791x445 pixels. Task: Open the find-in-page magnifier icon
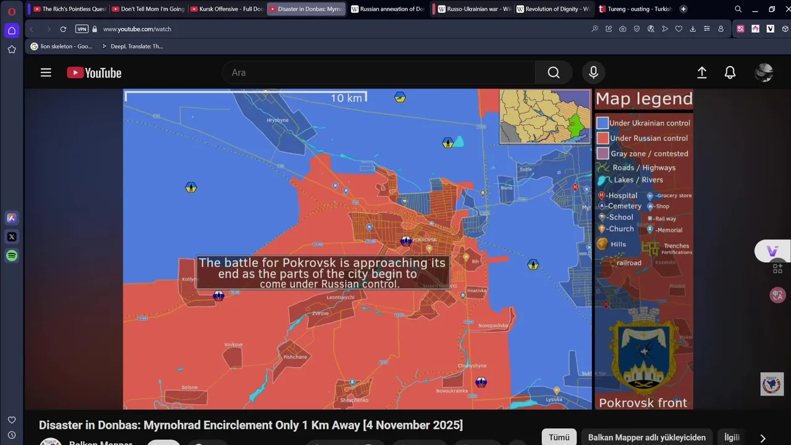[x=594, y=29]
